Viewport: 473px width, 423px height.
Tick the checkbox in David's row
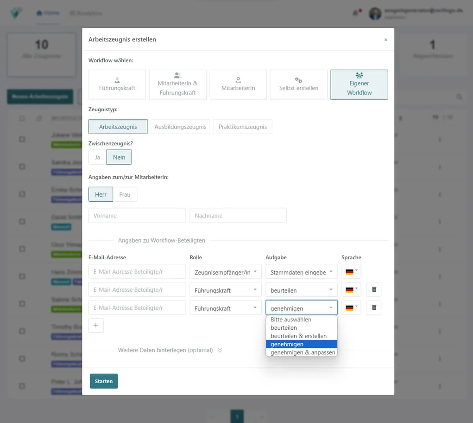[22, 221]
